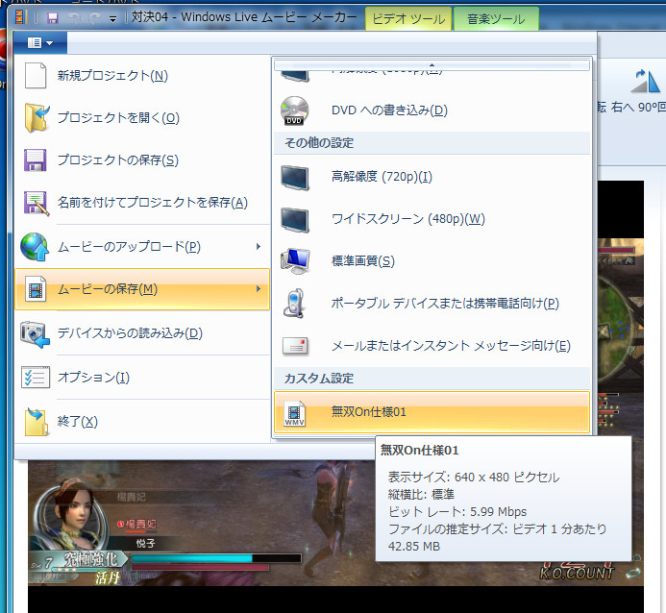The height and width of the screenshot is (613, 666).
Task: Click the camera icon for デバイスからの読み込み
Action: point(35,334)
